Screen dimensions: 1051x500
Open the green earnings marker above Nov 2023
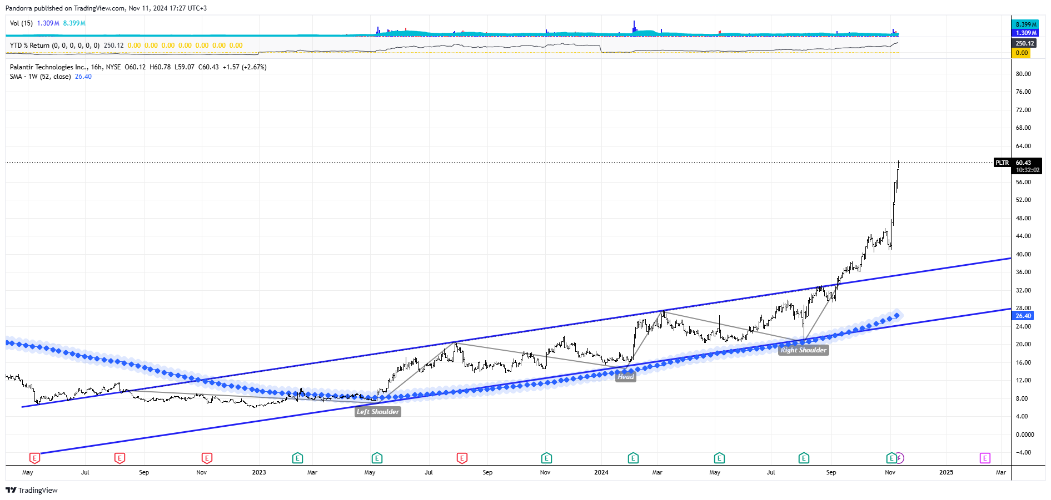coord(546,458)
